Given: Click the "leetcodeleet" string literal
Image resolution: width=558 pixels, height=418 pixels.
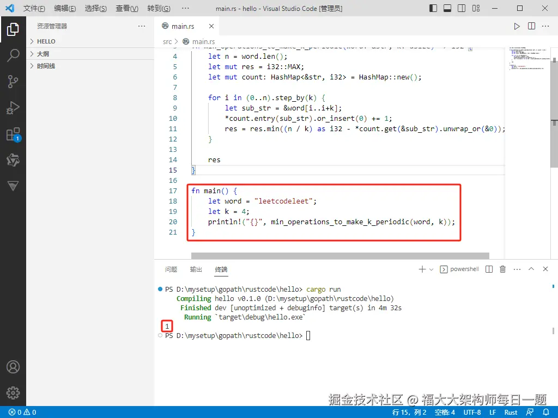Looking at the screenshot, I should coord(283,201).
